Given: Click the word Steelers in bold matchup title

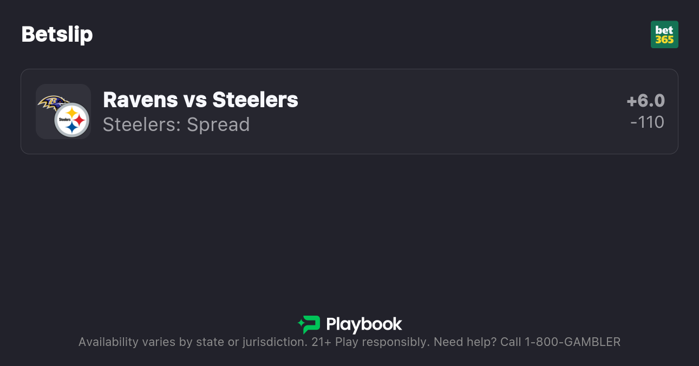Looking at the screenshot, I should point(255,100).
